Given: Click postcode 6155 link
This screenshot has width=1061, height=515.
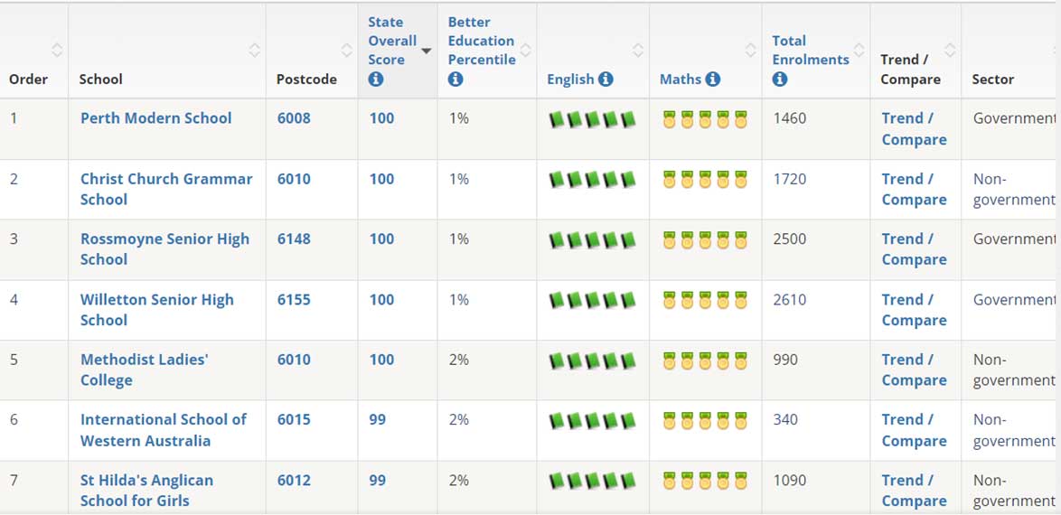Looking at the screenshot, I should tap(294, 299).
